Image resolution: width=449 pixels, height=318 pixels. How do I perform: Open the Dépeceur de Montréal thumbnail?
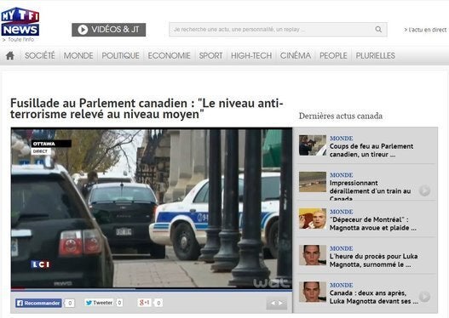point(313,219)
